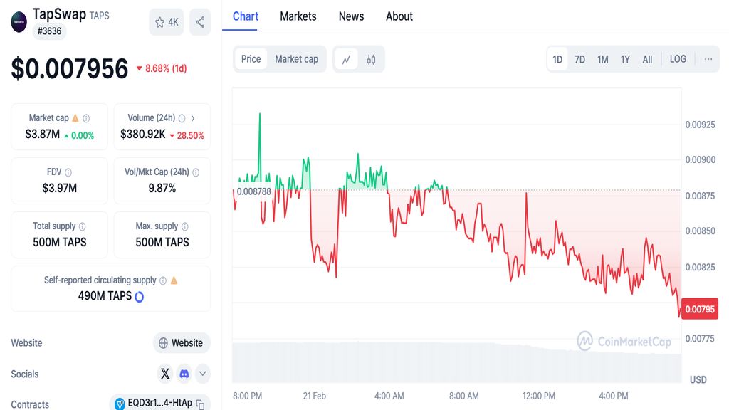Viewport: 729px width, 410px height.
Task: Click the TapSwap coin logo
Action: 19,22
